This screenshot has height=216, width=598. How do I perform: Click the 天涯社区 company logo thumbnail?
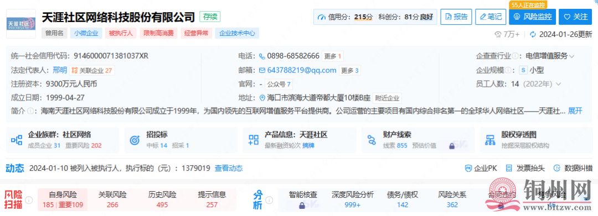pos(21,24)
